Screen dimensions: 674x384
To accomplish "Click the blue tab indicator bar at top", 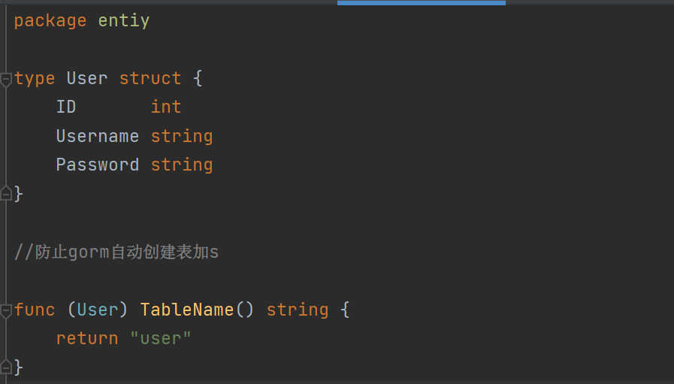I will pos(422,2).
